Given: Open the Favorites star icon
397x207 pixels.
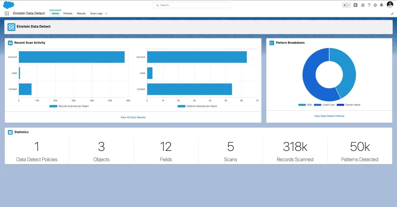Looking at the screenshot, I should tap(345, 5).
